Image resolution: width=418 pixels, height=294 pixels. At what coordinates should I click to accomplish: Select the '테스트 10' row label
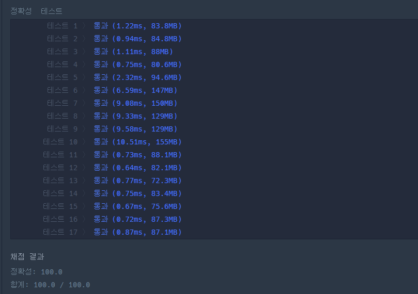60,142
